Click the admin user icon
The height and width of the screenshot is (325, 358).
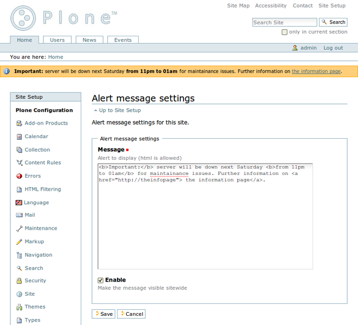point(295,48)
